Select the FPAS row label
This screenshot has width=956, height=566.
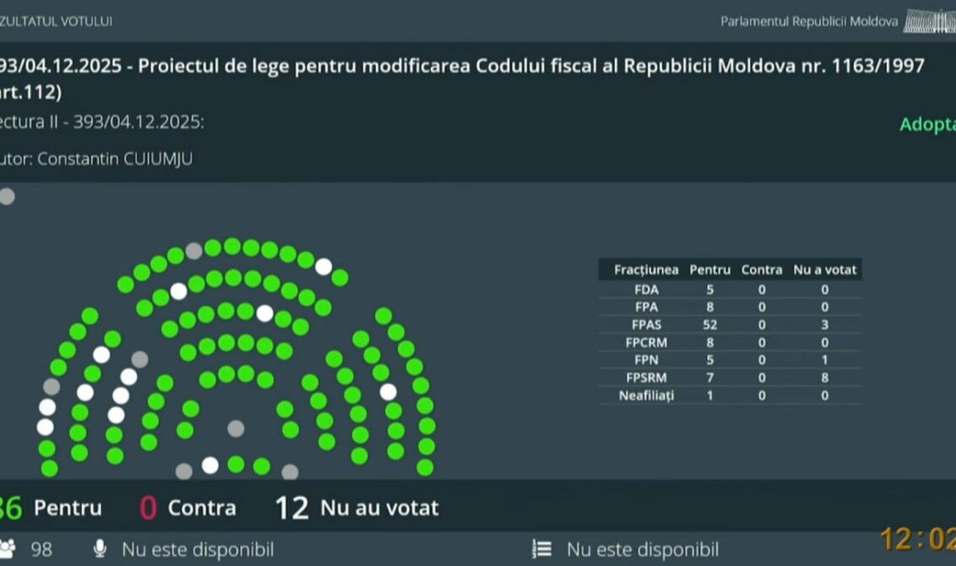pos(646,324)
